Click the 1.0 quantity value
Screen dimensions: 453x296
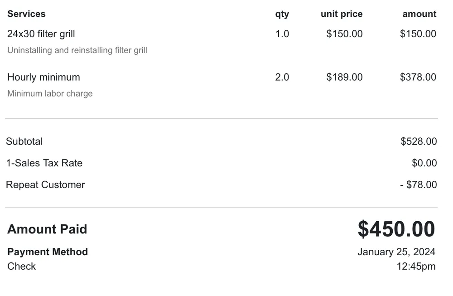(x=282, y=34)
